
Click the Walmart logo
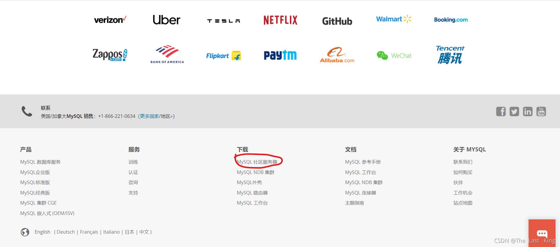[394, 19]
